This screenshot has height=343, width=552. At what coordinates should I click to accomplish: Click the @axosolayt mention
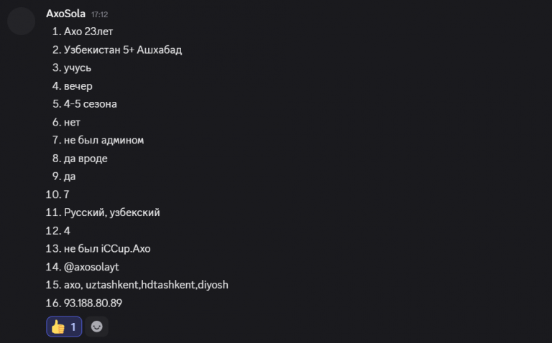pos(91,267)
